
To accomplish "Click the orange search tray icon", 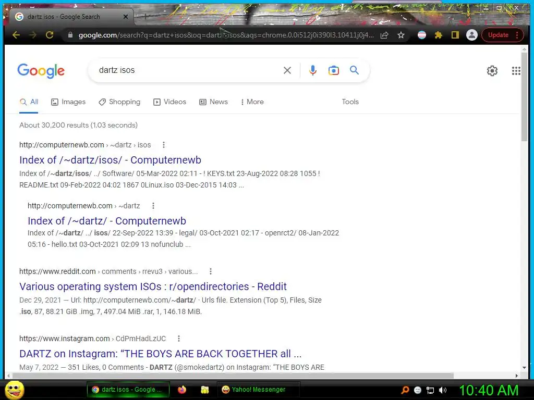I will pyautogui.click(x=405, y=390).
